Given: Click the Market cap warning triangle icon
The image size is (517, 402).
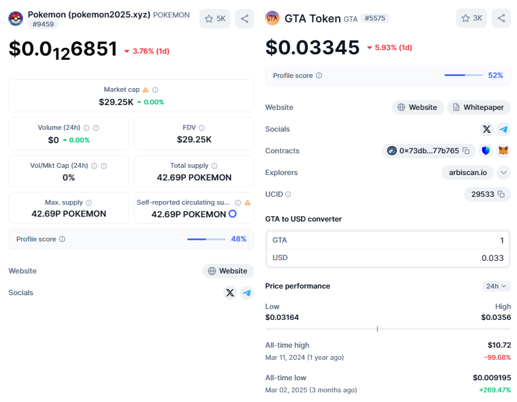Looking at the screenshot, I should 146,89.
